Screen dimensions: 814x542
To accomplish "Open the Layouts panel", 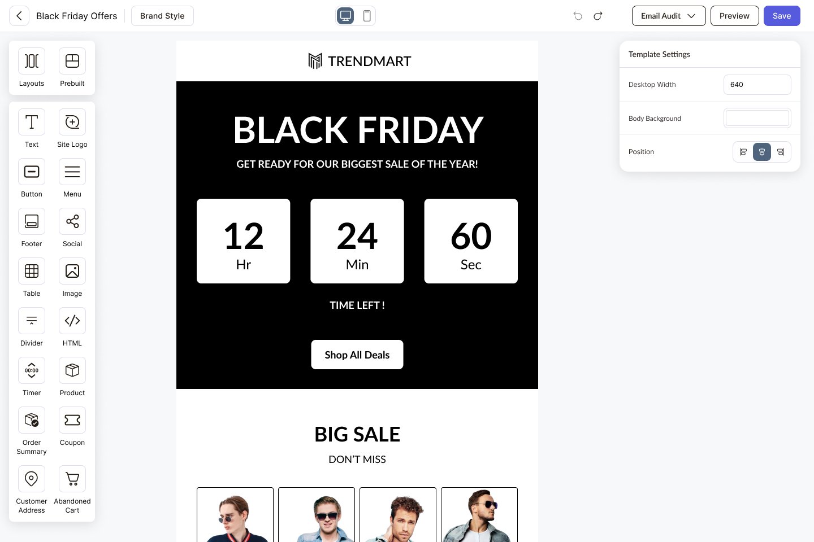I will (x=32, y=62).
